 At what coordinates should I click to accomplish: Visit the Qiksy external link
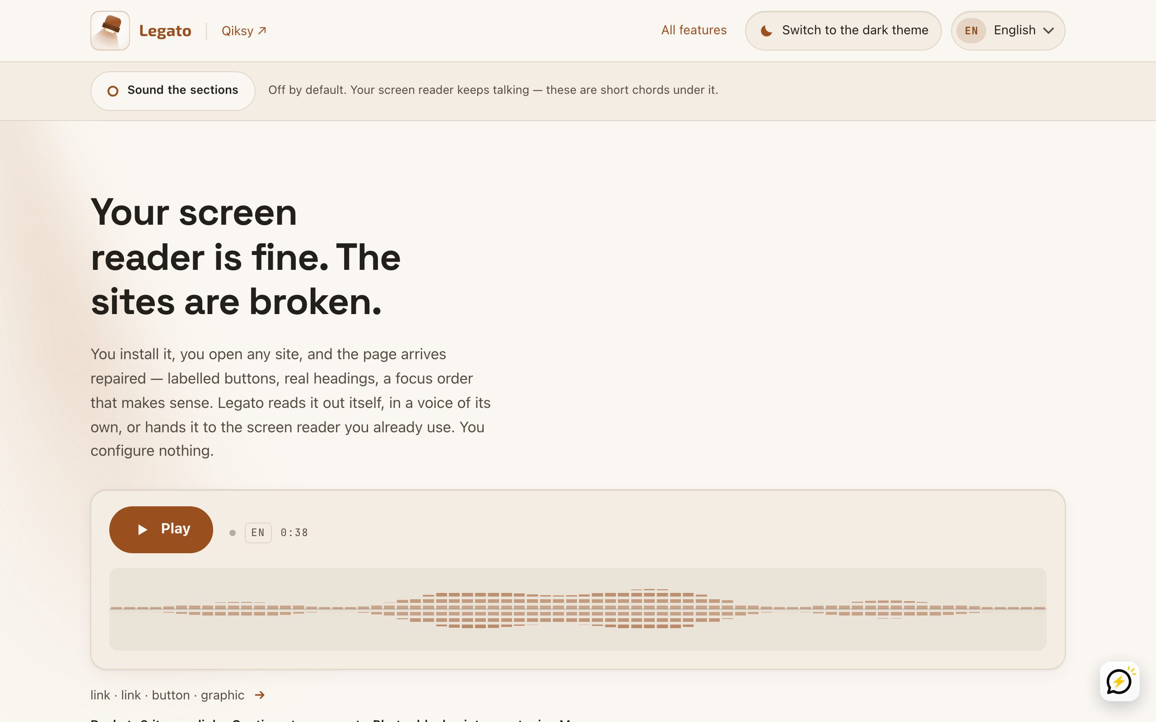coord(244,31)
